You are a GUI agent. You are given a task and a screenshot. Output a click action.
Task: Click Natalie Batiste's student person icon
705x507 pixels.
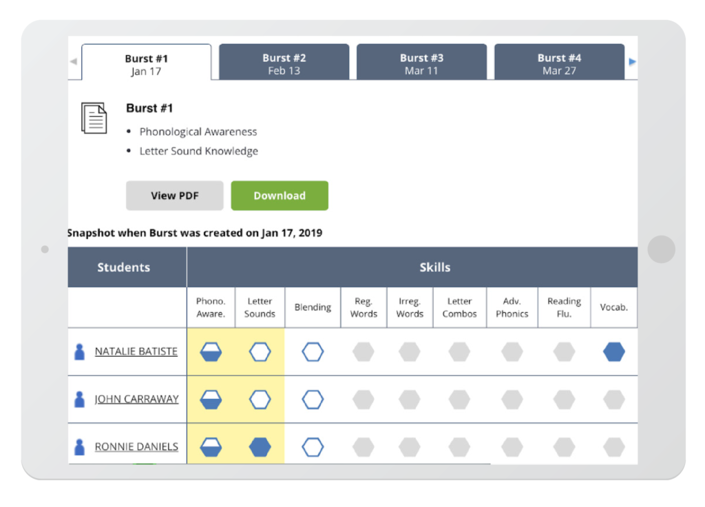[80, 351]
